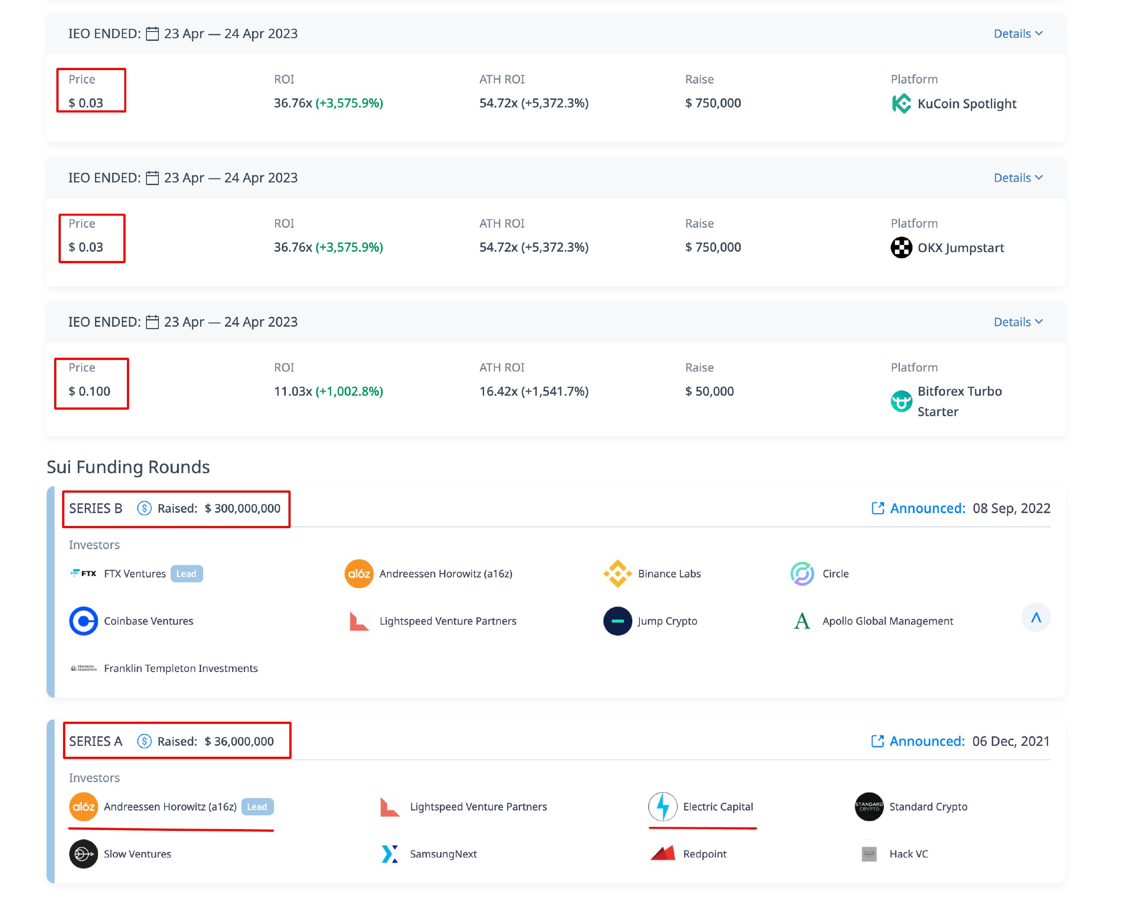Image resolution: width=1136 pixels, height=913 pixels.
Task: Select the $ 300,000,000 raised amount
Action: pyautogui.click(x=242, y=508)
